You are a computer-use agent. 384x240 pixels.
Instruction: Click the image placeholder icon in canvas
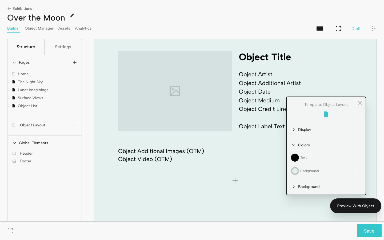(175, 91)
